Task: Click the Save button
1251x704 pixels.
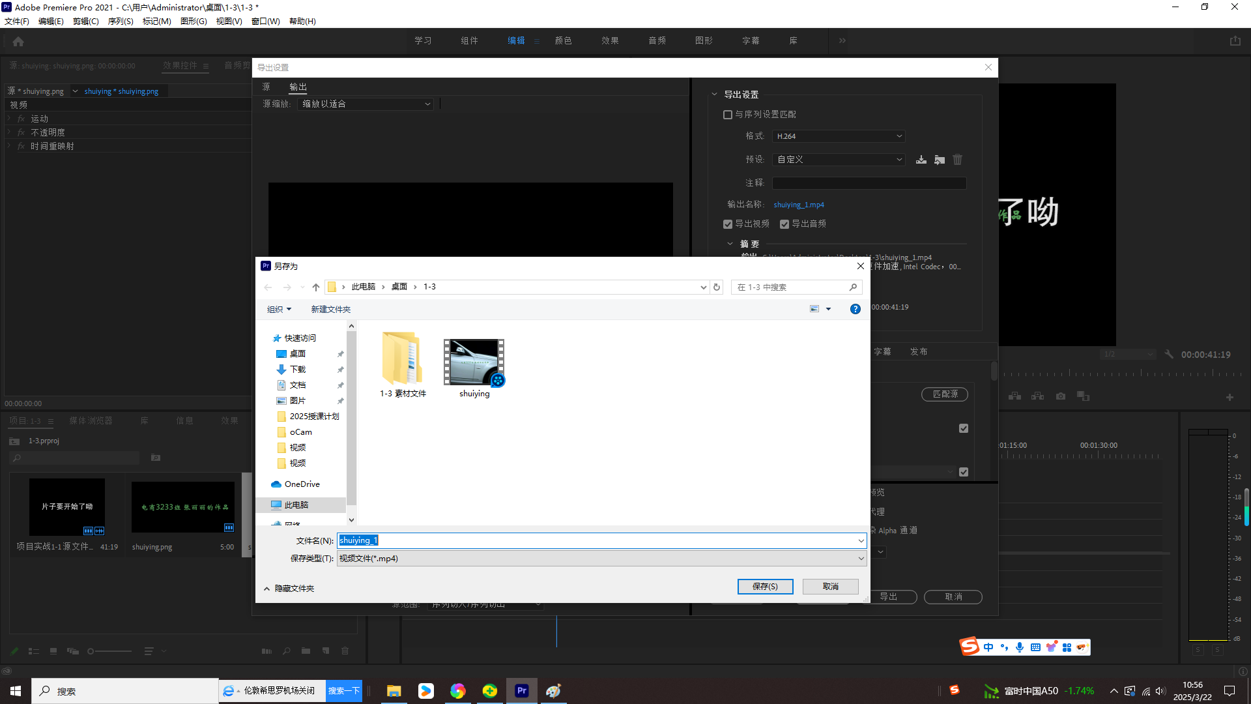Action: coord(765,587)
